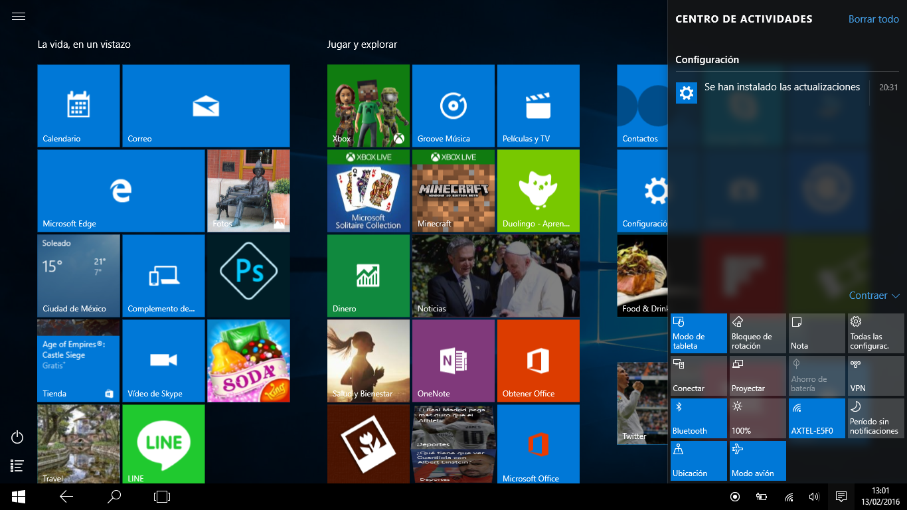The height and width of the screenshot is (510, 907).
Task: Launch the LINE app tile
Action: tap(163, 444)
